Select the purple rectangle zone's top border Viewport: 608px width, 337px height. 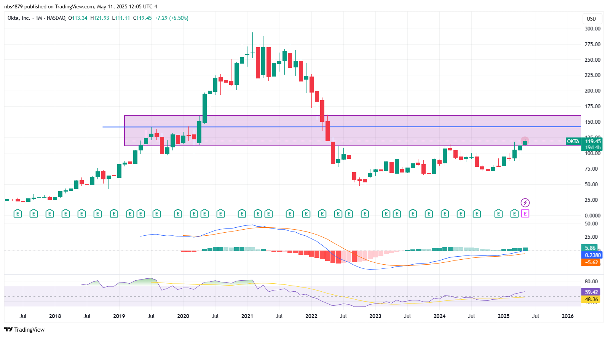353,115
